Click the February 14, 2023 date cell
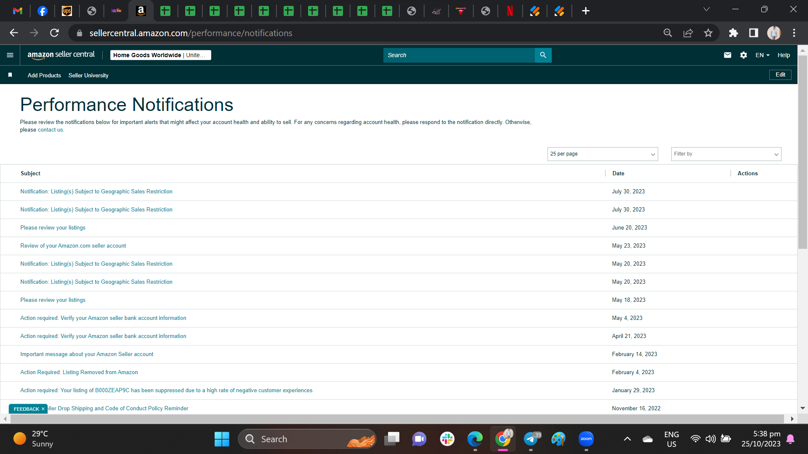The width and height of the screenshot is (808, 454). [635, 354]
